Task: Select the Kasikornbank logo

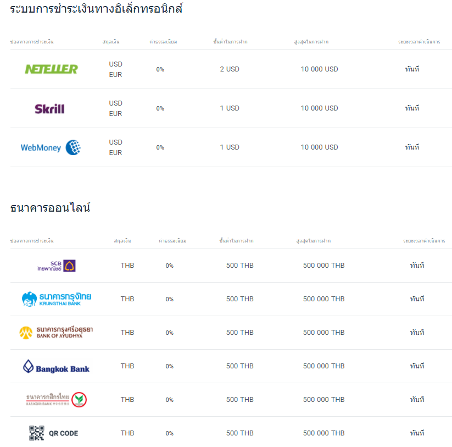Action: (x=57, y=400)
